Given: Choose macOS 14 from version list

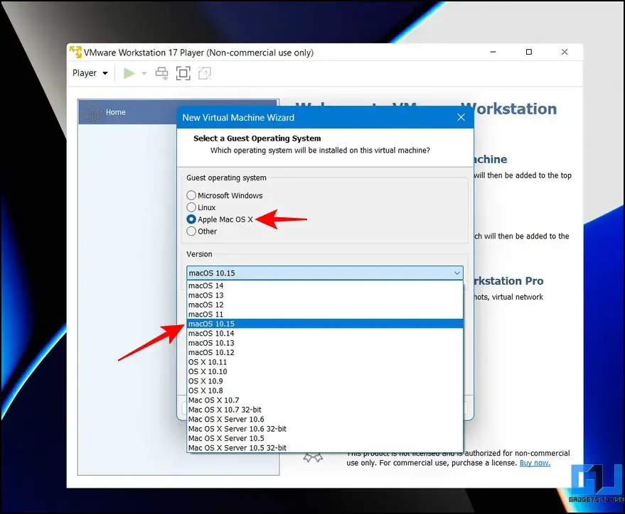Looking at the screenshot, I should coord(205,285).
